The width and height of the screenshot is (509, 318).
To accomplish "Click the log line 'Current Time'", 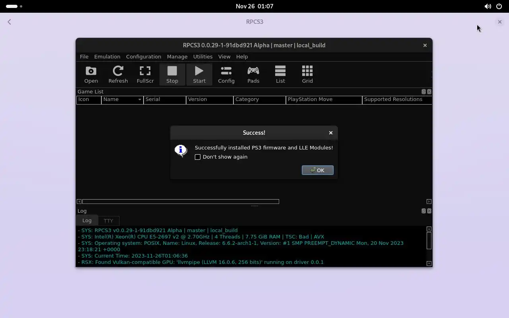I will [x=133, y=256].
